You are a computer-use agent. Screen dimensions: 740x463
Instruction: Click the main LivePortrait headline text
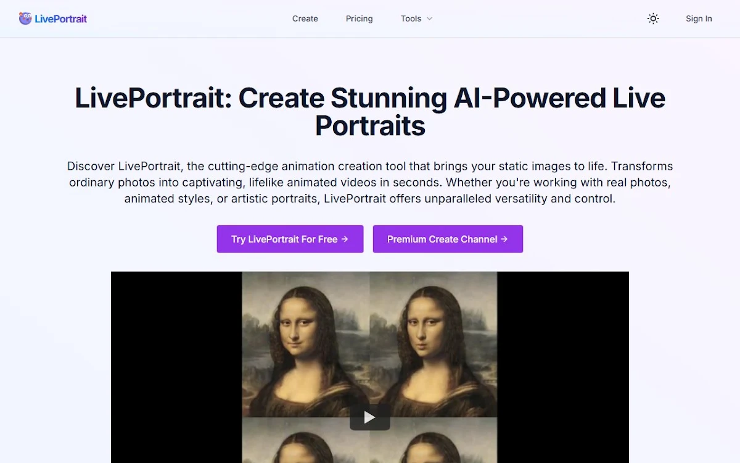[370, 112]
